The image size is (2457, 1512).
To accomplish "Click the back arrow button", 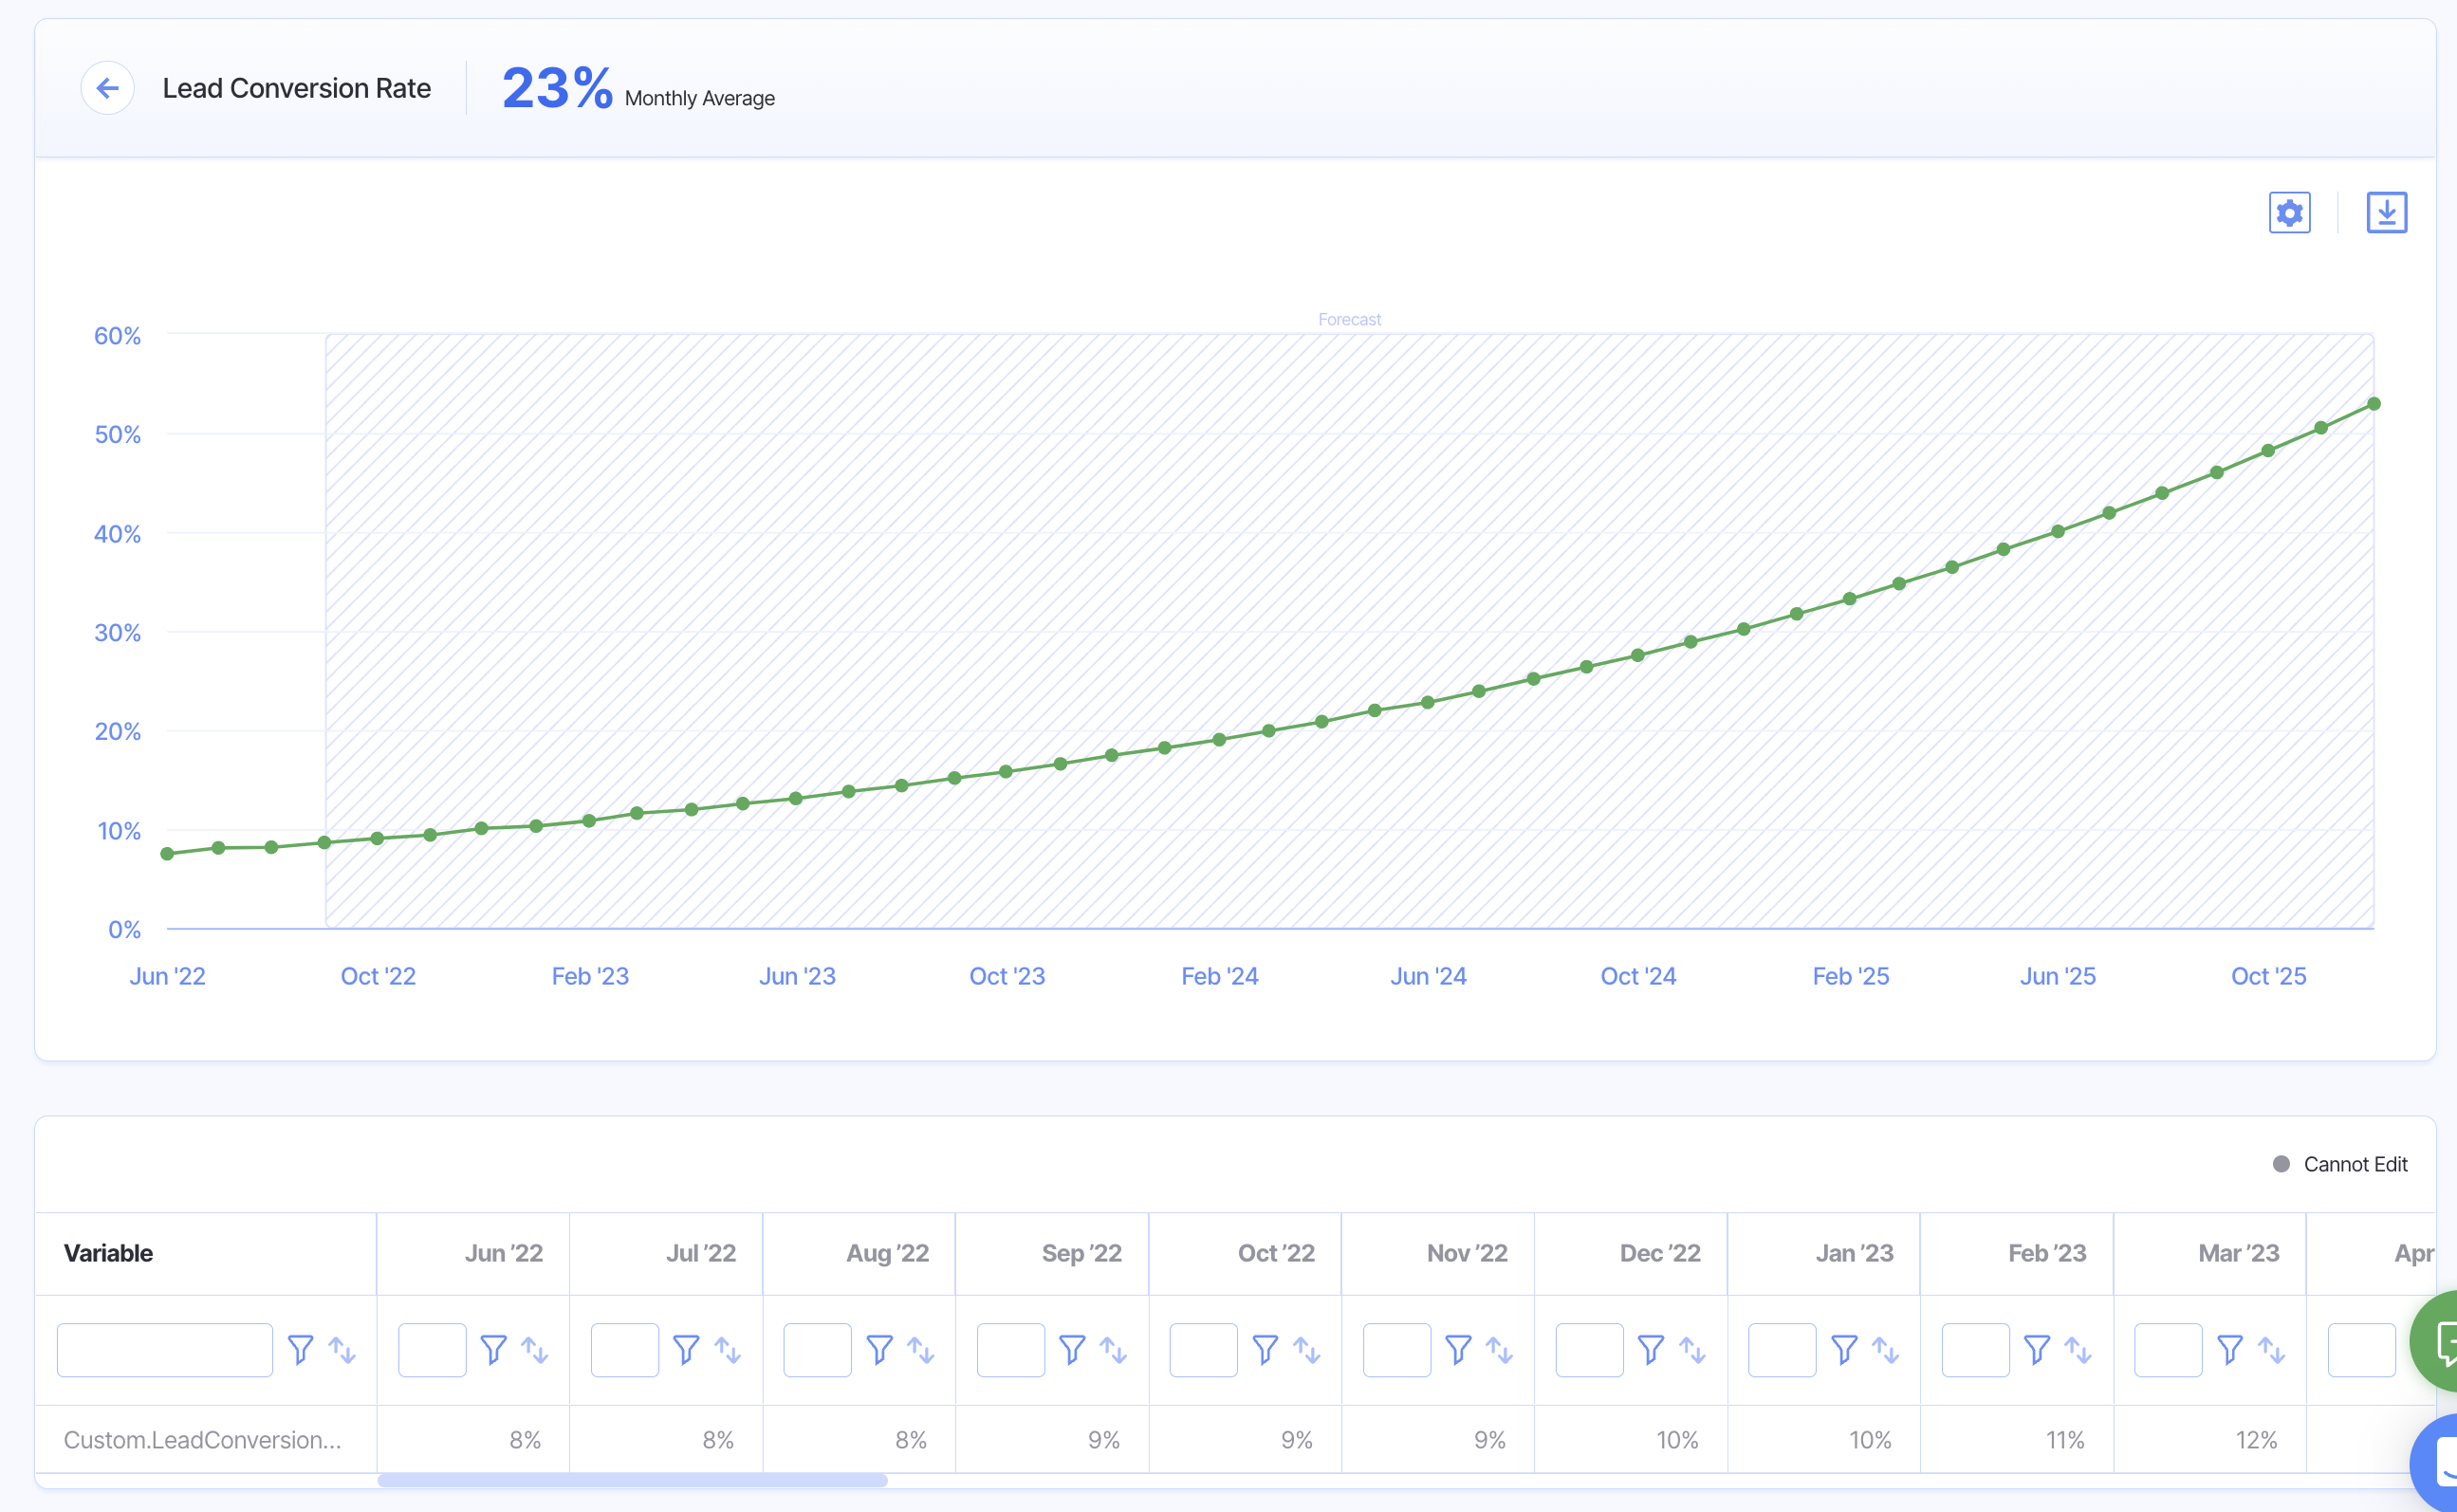I will click(x=107, y=88).
